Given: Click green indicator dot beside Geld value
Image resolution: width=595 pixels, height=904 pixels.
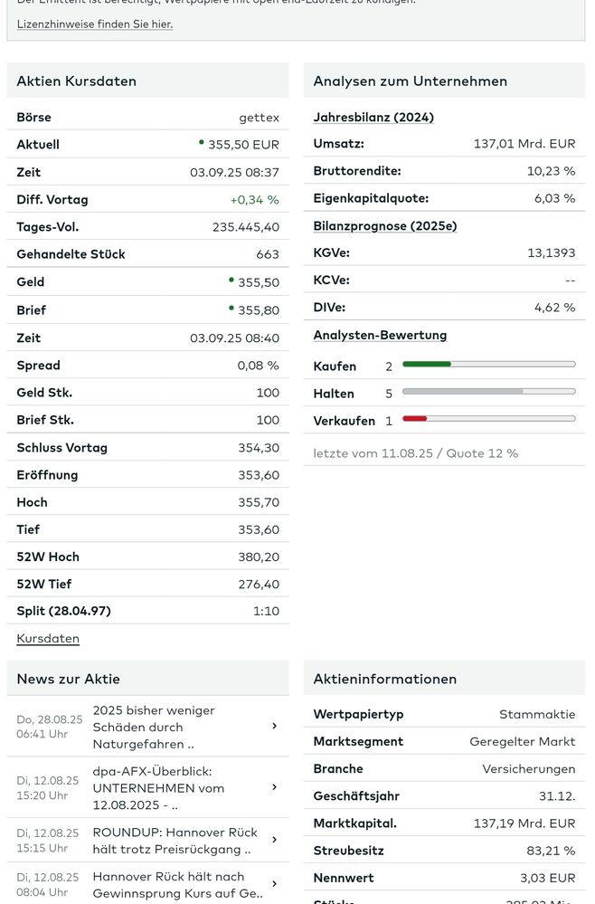Looking at the screenshot, I should click(x=231, y=280).
